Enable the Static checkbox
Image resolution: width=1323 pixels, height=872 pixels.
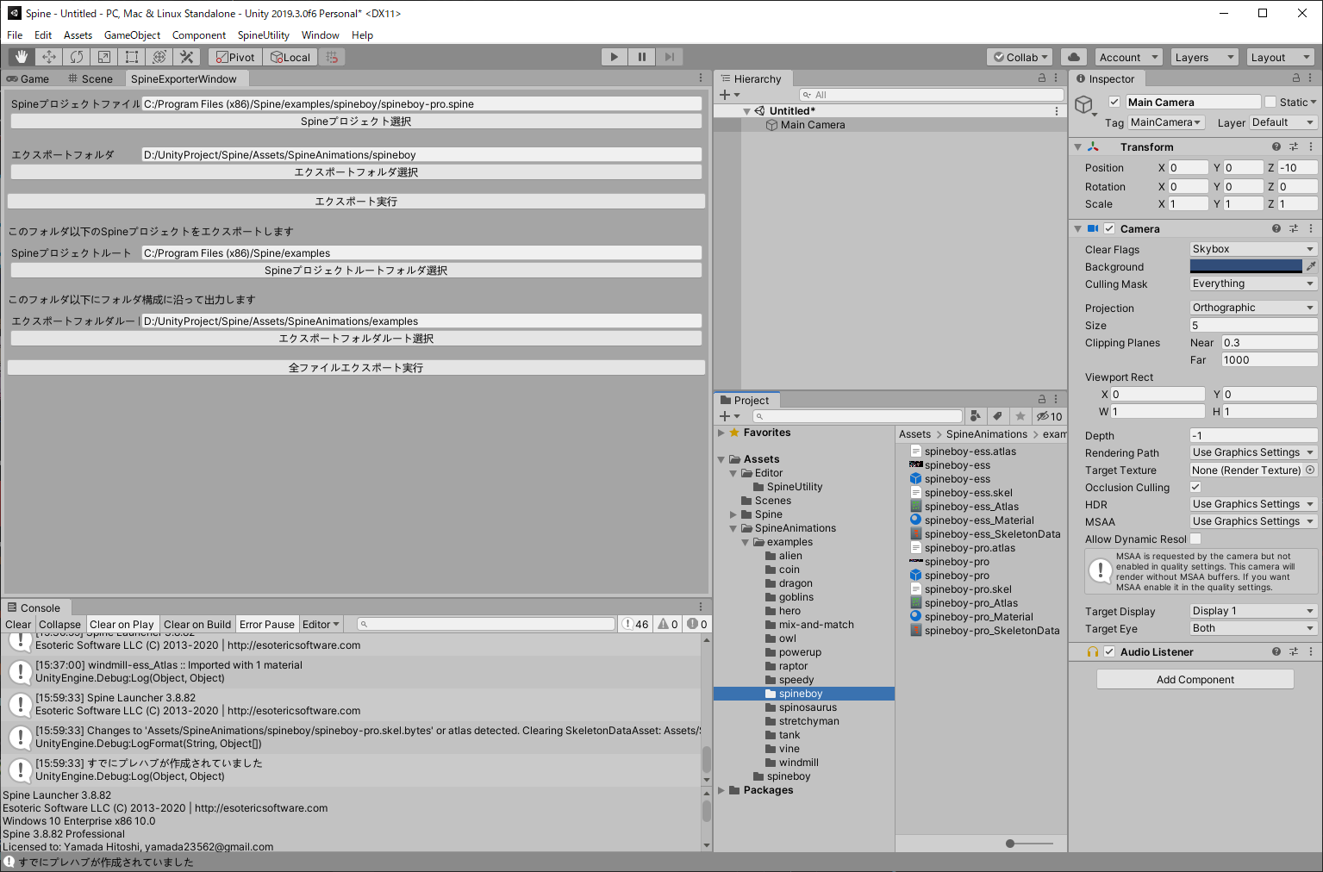pyautogui.click(x=1270, y=102)
